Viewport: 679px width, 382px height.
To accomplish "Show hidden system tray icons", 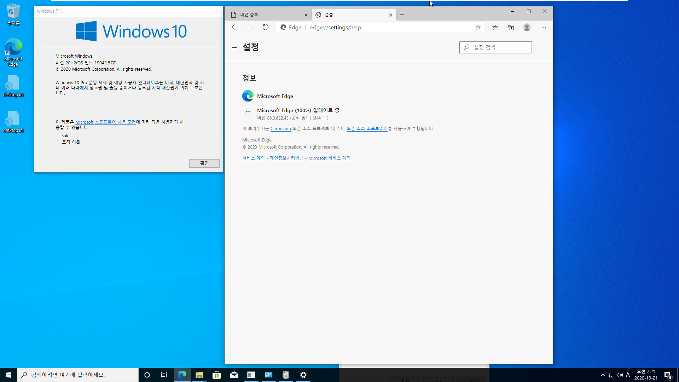I will tap(603, 375).
